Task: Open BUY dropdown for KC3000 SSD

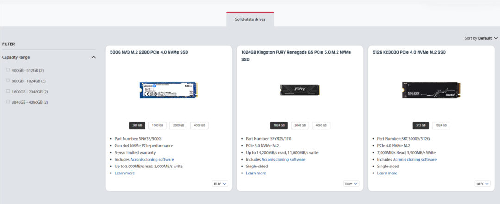Action: (x=483, y=184)
